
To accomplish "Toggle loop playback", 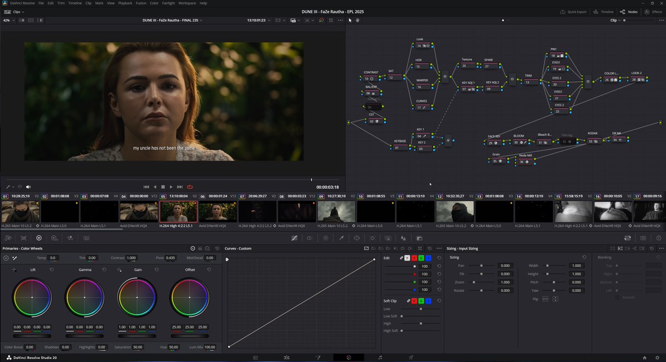I will [x=190, y=187].
